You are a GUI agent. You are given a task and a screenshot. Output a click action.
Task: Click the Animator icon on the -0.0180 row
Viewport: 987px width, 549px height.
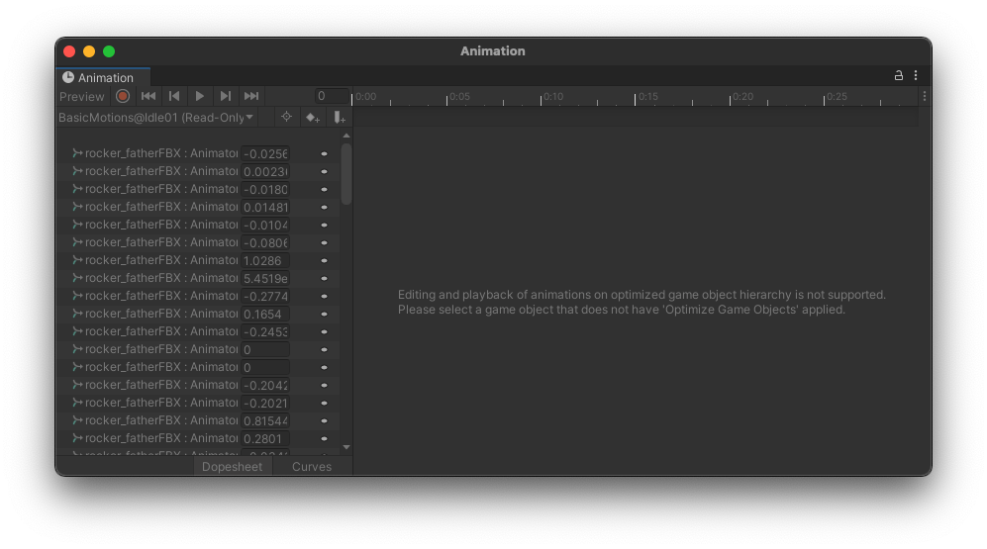click(77, 189)
